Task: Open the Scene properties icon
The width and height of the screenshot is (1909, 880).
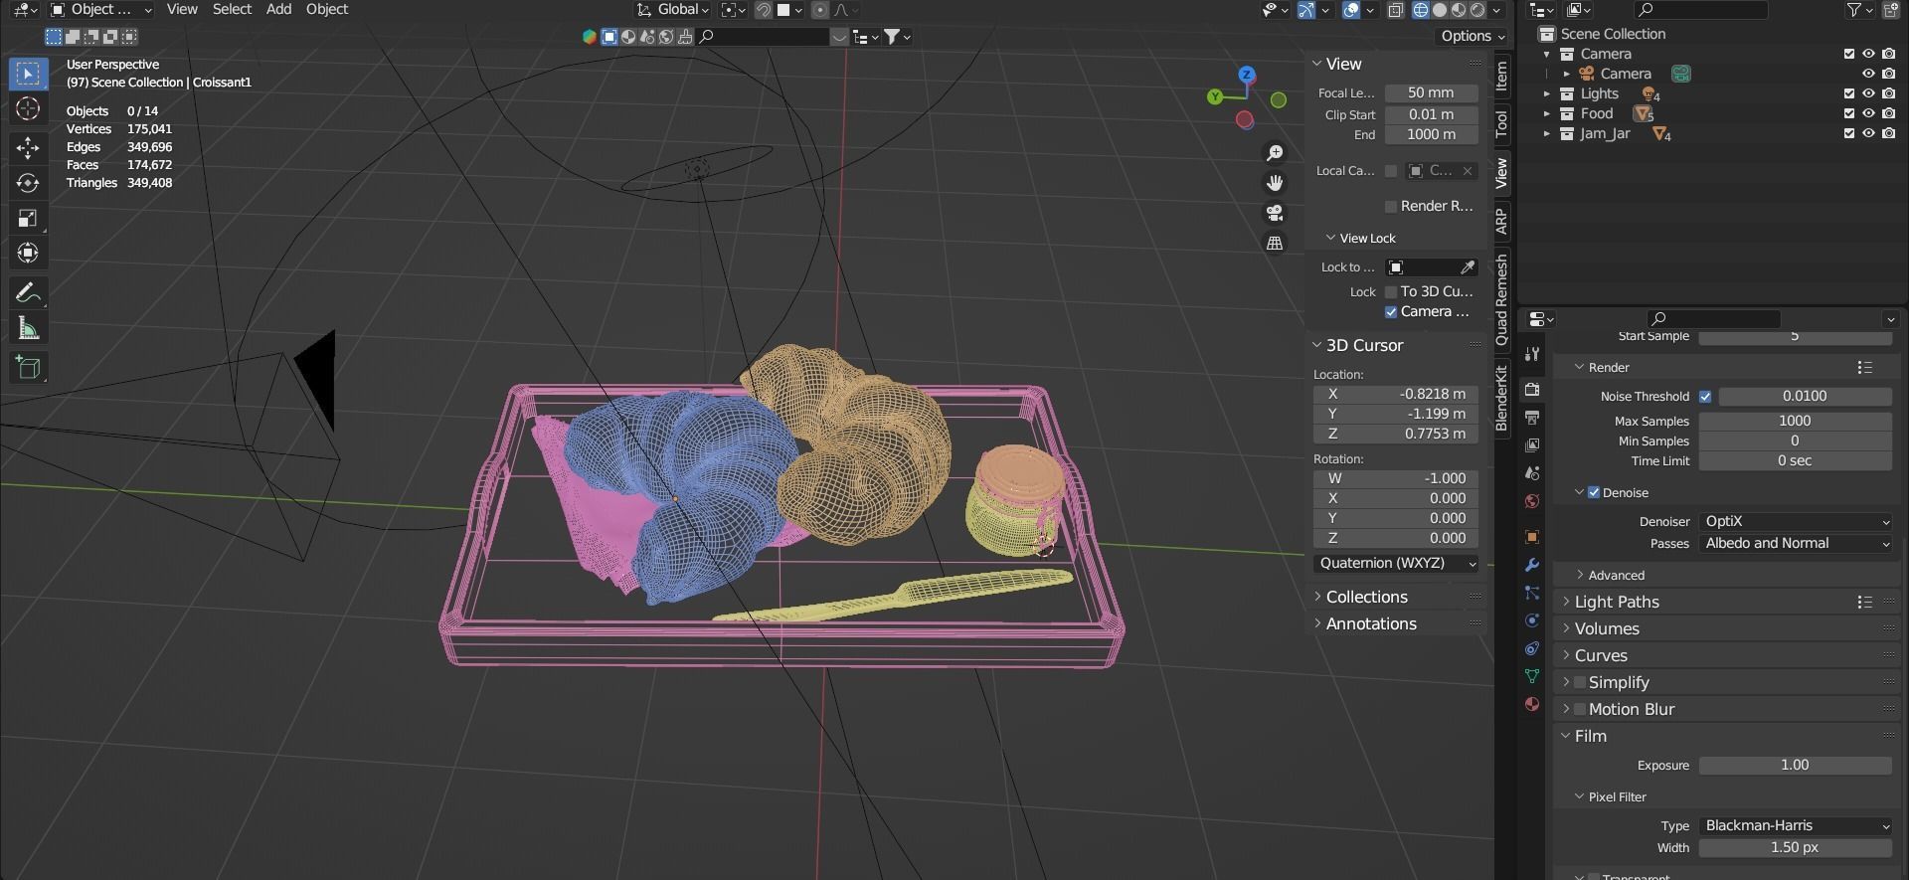Action: click(x=1532, y=472)
